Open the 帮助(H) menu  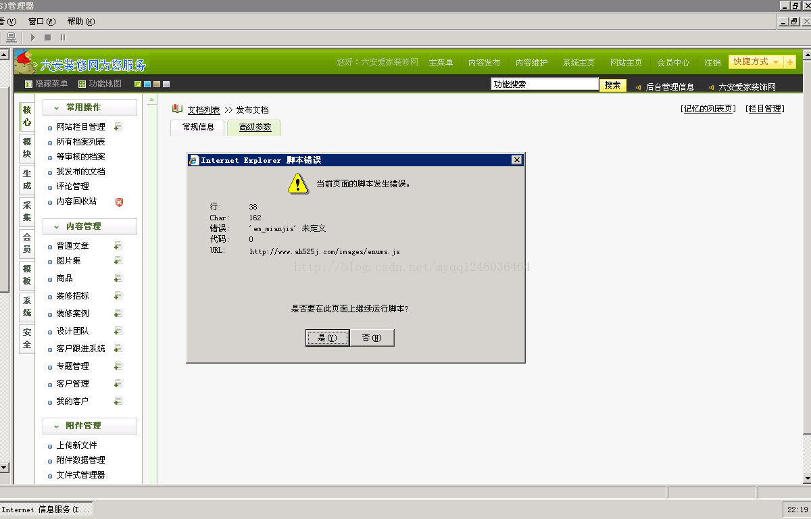(81, 22)
